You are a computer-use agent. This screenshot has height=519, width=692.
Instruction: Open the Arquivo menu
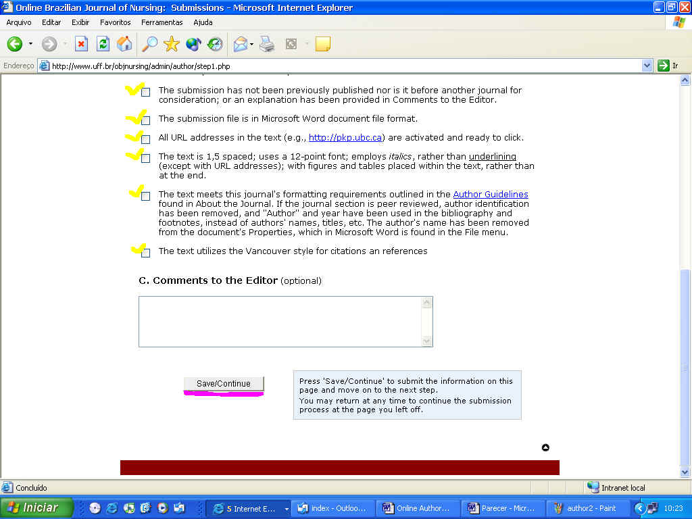click(19, 22)
